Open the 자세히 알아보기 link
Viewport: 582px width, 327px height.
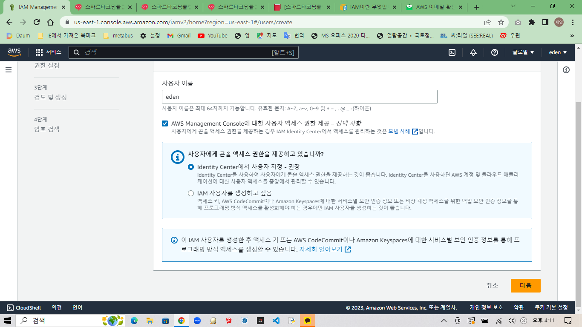tap(321, 250)
